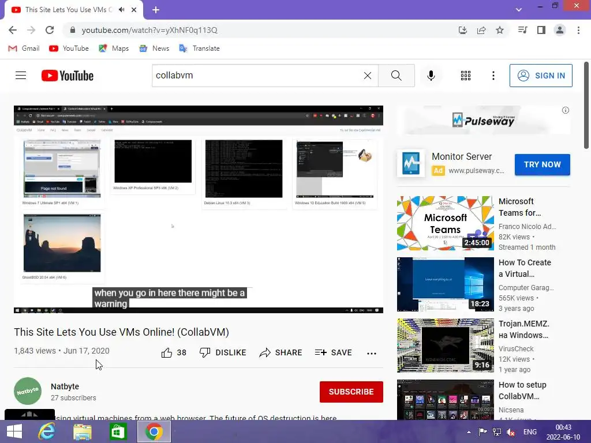
Task: Open the YouTube hamburger guide menu
Action: point(21,76)
